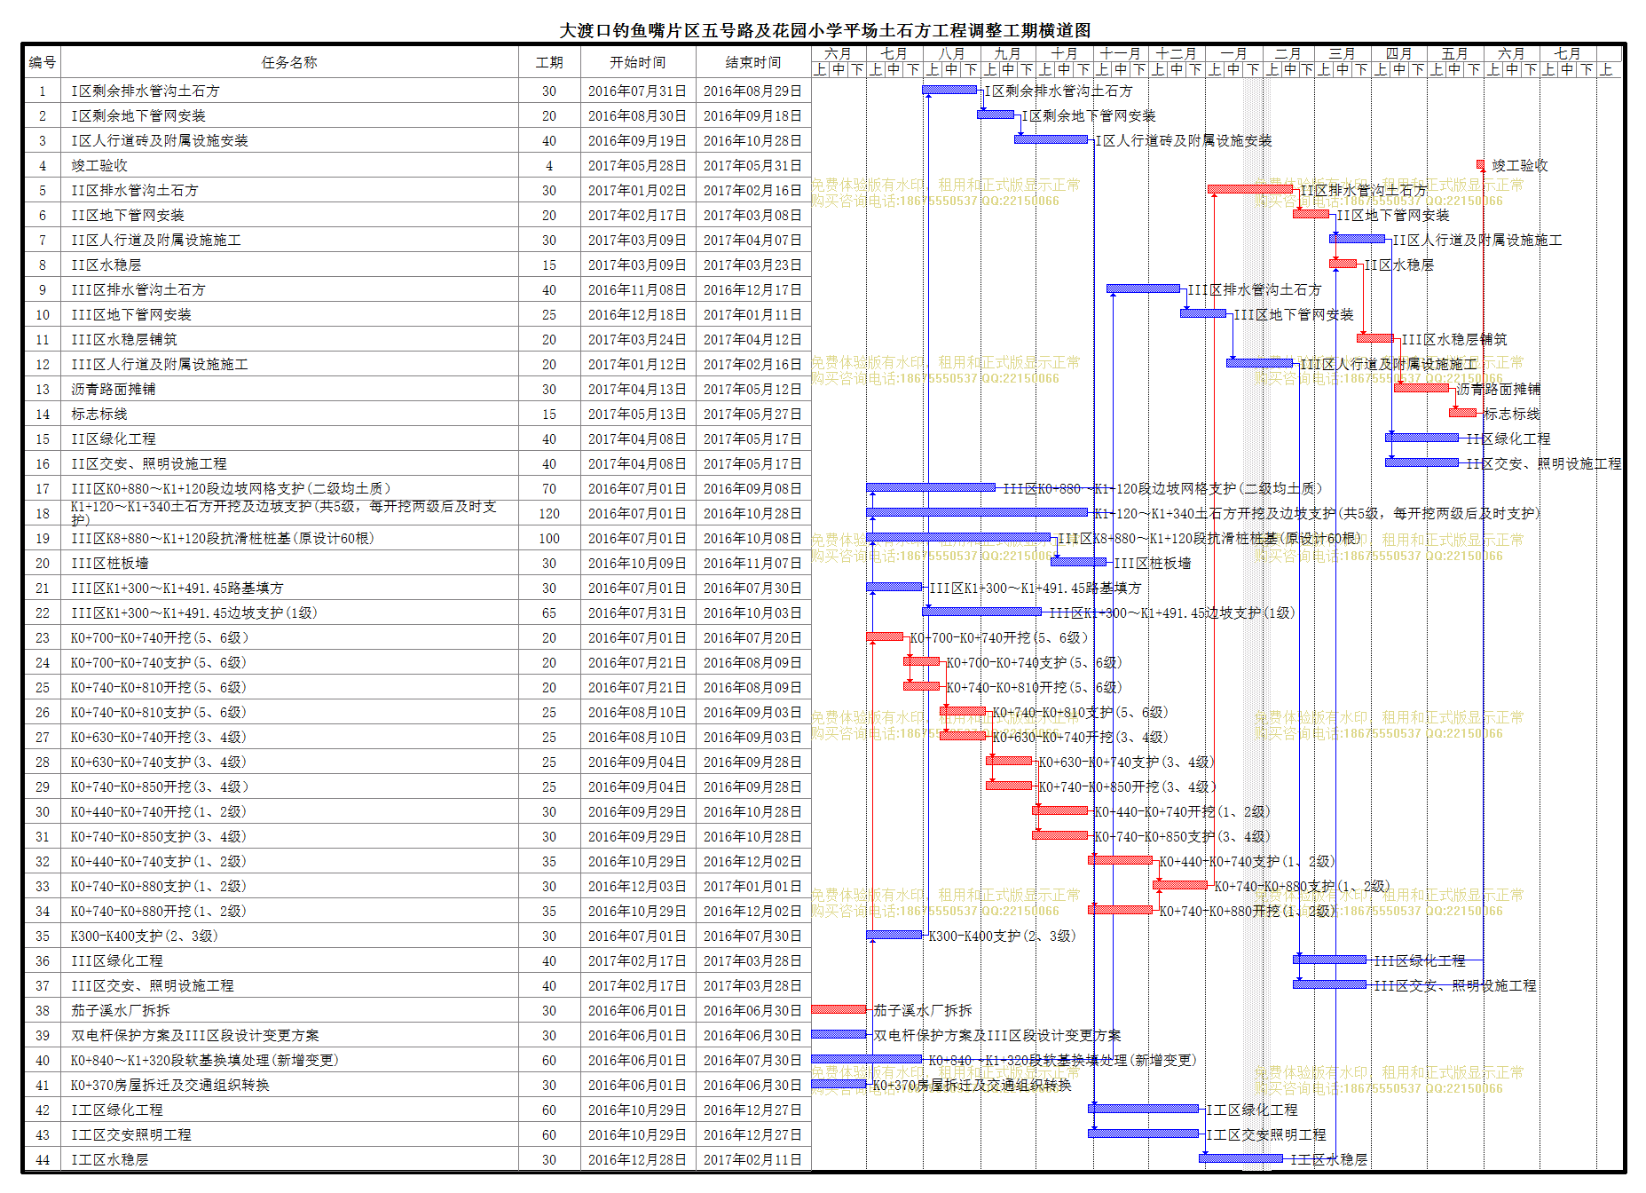Click the 八月 month header in timeline
1646x1193 pixels.
pyautogui.click(x=951, y=53)
